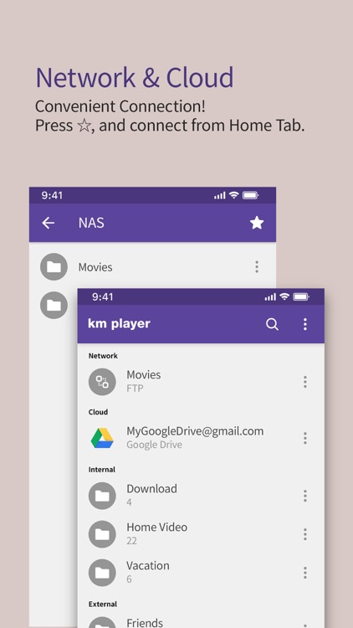Toggle the favorite star in NAS header
The width and height of the screenshot is (353, 628).
(x=257, y=223)
